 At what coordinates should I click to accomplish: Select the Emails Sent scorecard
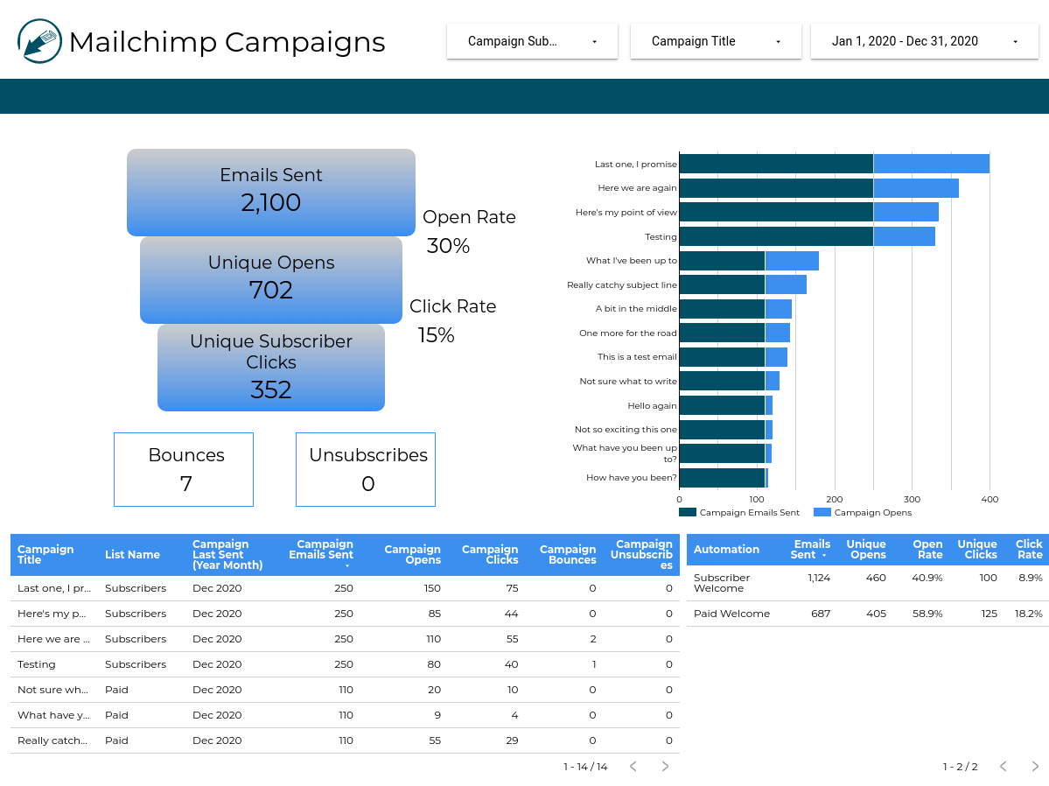[x=270, y=192]
